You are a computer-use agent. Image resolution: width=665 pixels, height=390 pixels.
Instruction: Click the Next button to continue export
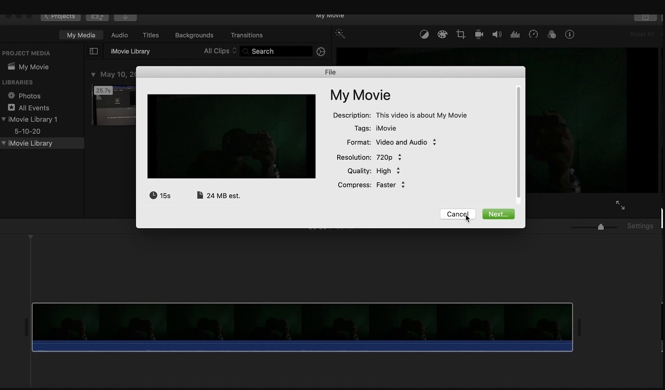[x=498, y=214]
